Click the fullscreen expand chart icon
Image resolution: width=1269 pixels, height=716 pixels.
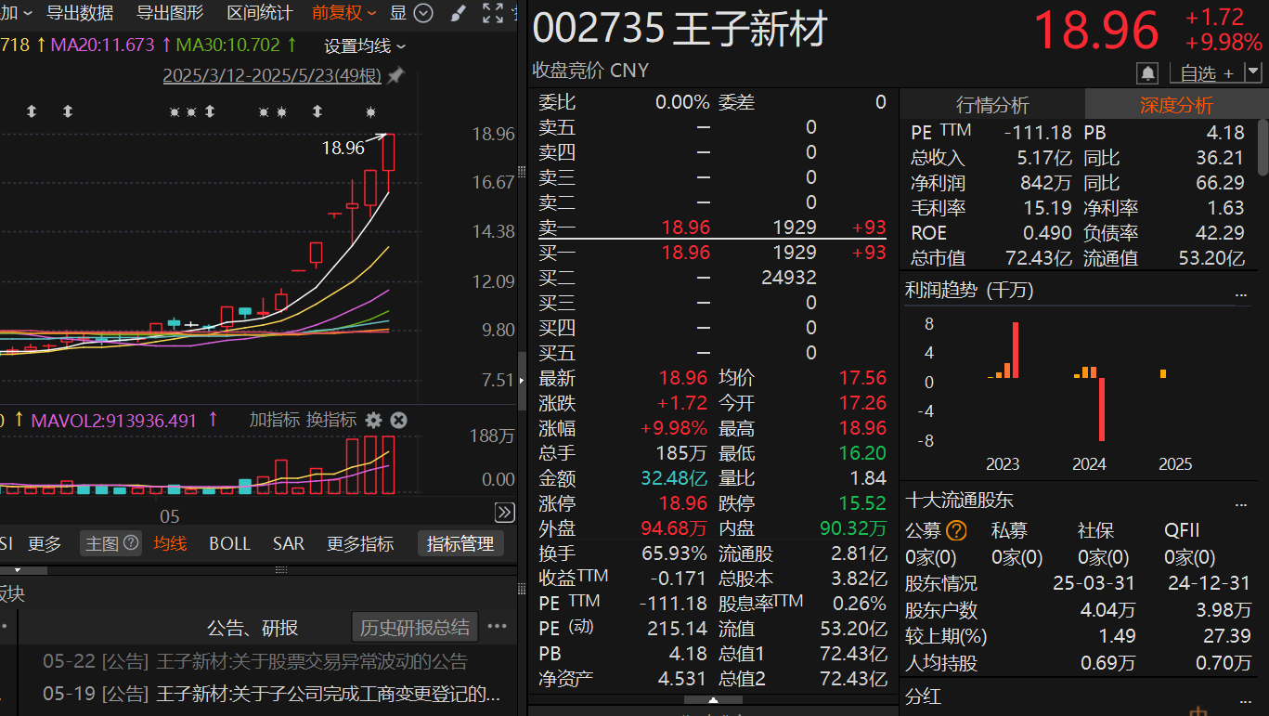(493, 13)
